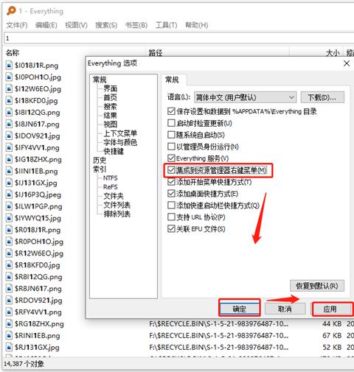Open the 视图(V) menu

76,25
